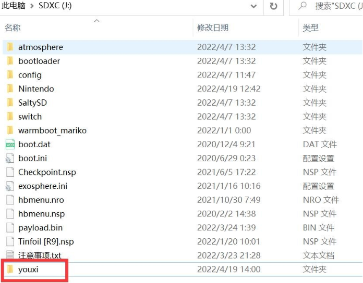Select the file name warmboot_mariko
363x283 pixels.
[x=53, y=131]
